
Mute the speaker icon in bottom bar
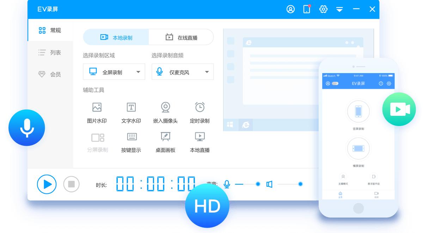click(269, 184)
